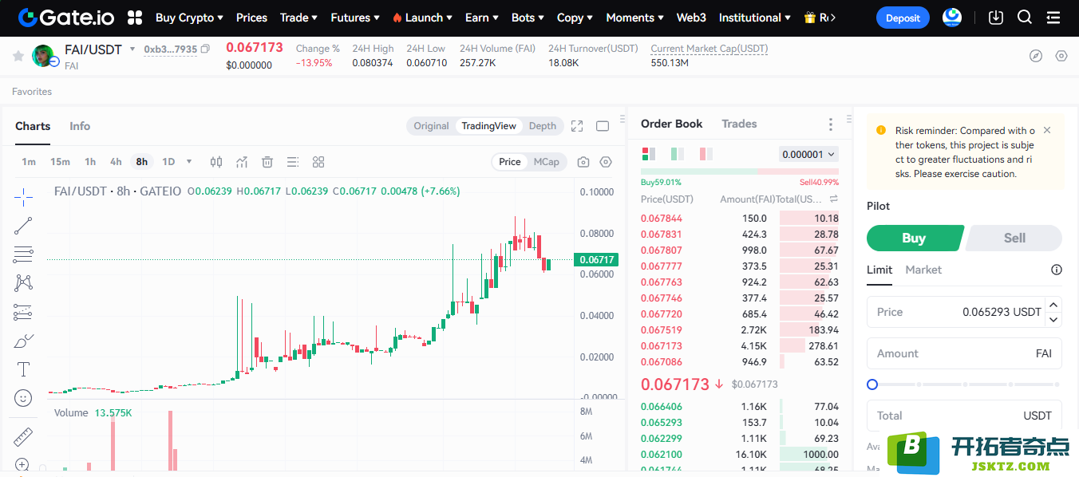Click the trash remove-drawings icon
This screenshot has height=477, width=1079.
pos(267,162)
